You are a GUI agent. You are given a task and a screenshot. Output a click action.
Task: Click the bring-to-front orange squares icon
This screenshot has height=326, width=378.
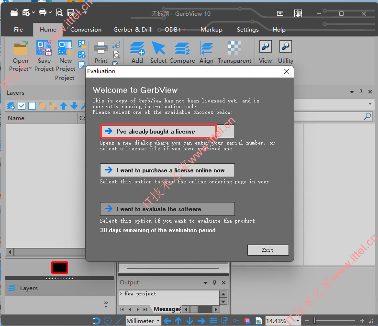[43, 106]
